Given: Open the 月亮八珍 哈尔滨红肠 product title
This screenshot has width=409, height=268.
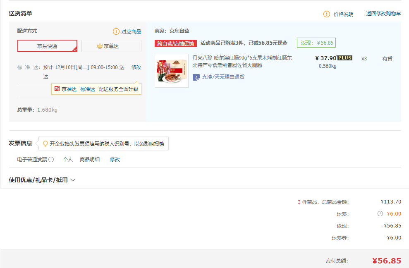Looking at the screenshot, I should click(x=242, y=61).
